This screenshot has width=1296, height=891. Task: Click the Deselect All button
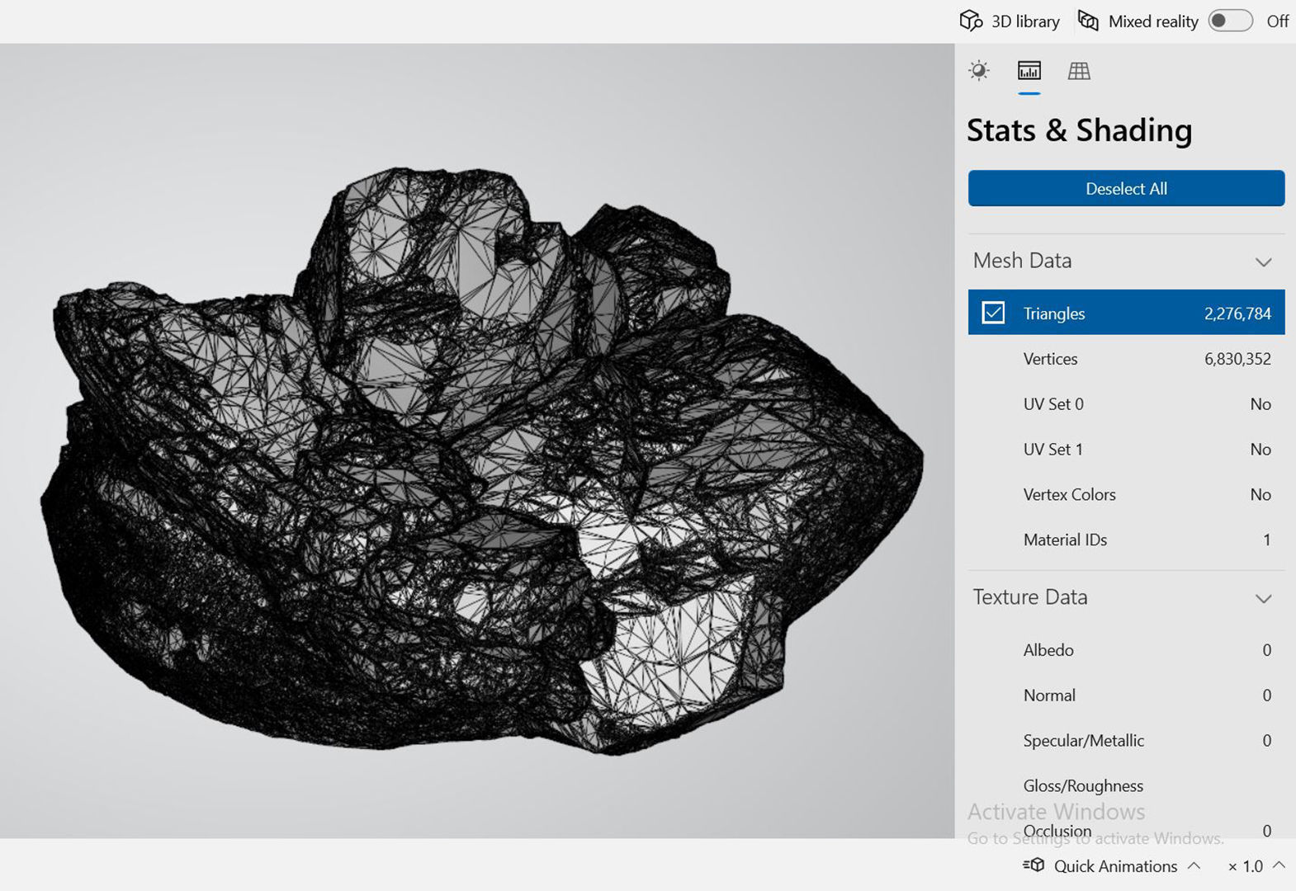point(1126,188)
